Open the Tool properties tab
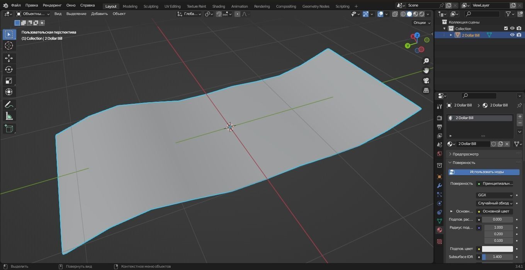Screen dimensions: 525x270 pos(439,106)
